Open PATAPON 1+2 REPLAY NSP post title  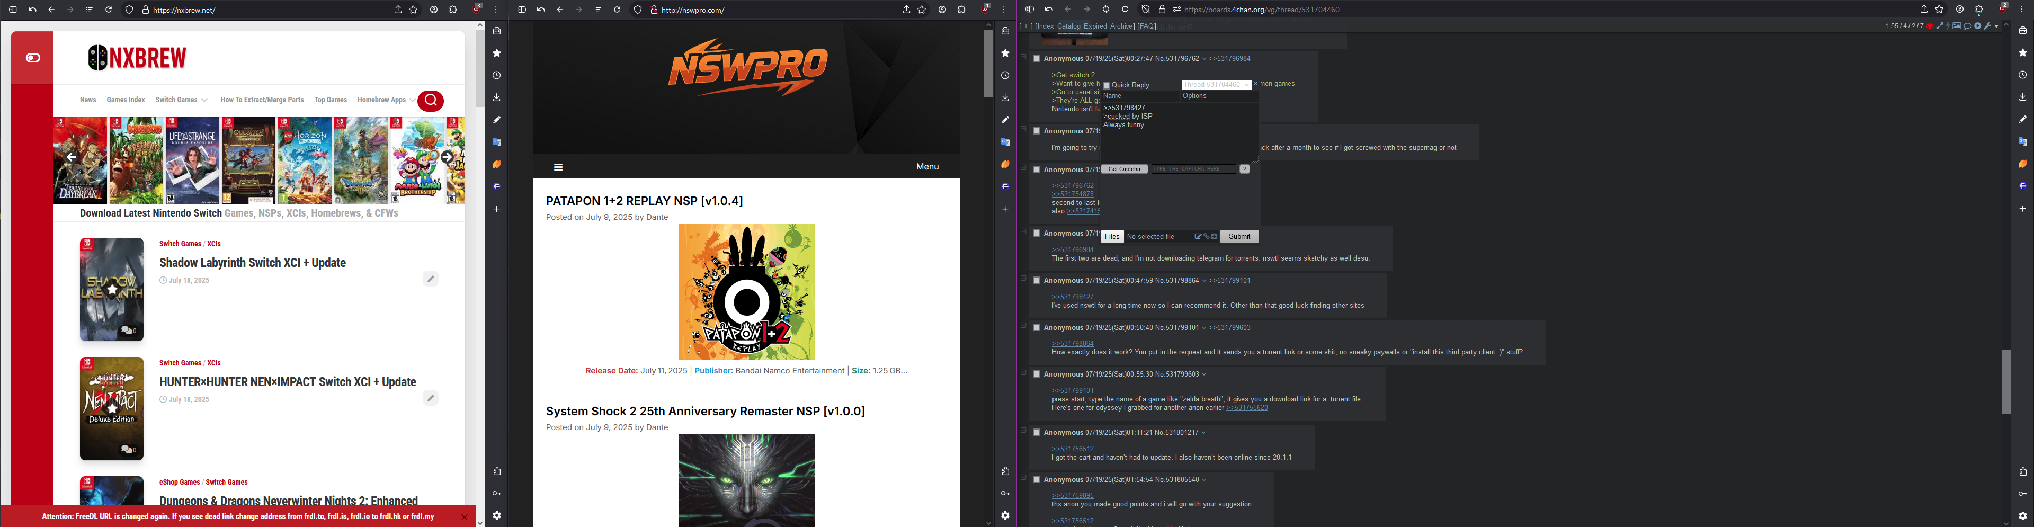[x=644, y=201]
